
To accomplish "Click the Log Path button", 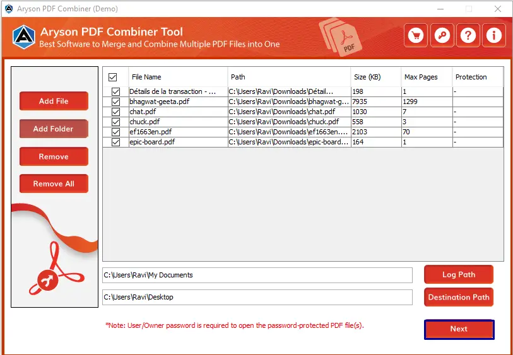I will click(x=458, y=274).
